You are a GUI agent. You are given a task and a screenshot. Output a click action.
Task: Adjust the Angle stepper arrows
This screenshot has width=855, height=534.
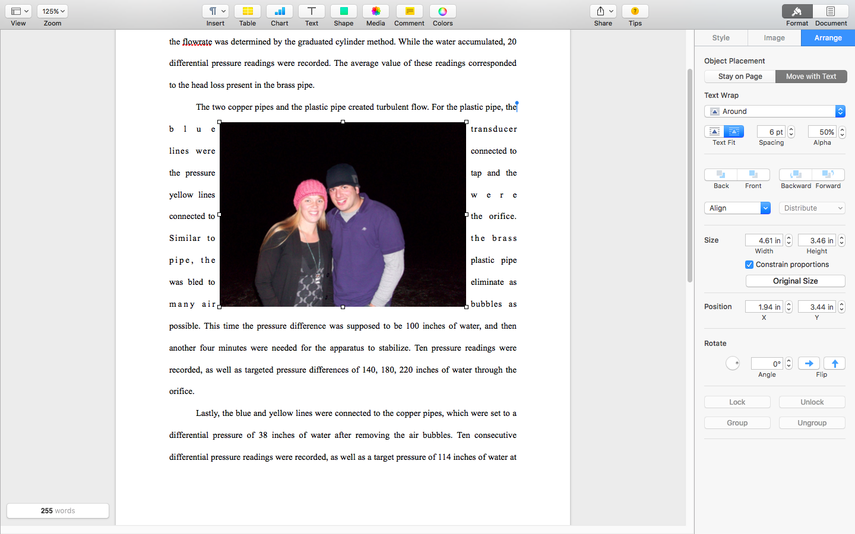(788, 363)
